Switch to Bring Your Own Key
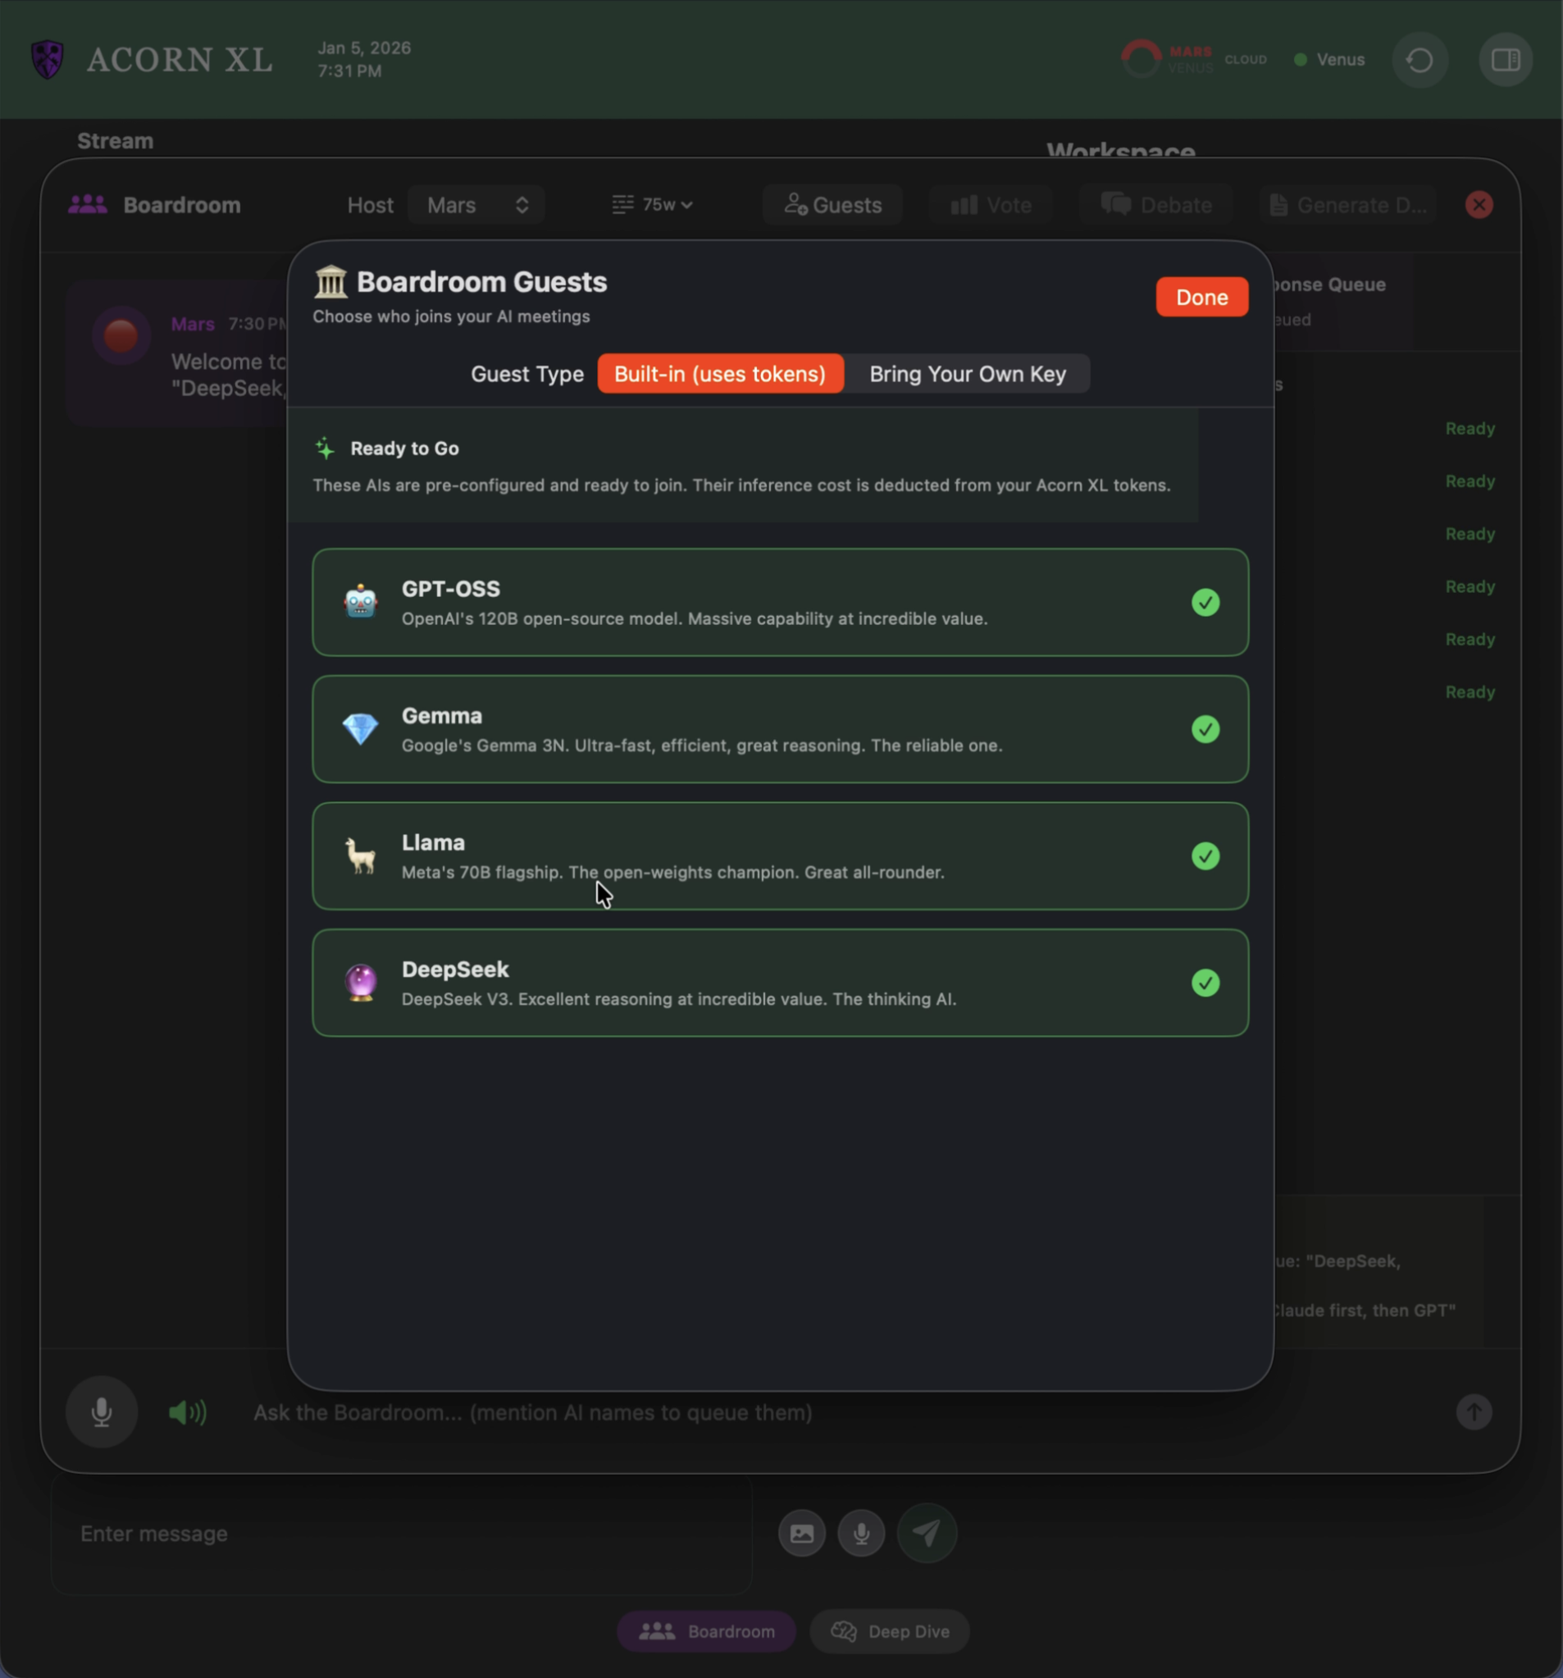The height and width of the screenshot is (1678, 1563). click(x=967, y=374)
